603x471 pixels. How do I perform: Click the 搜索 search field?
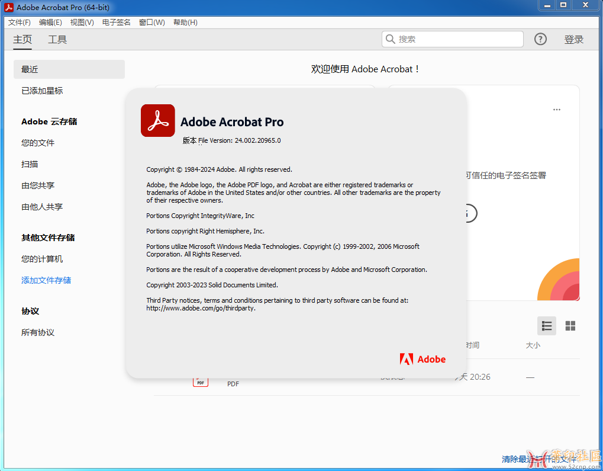tap(453, 39)
